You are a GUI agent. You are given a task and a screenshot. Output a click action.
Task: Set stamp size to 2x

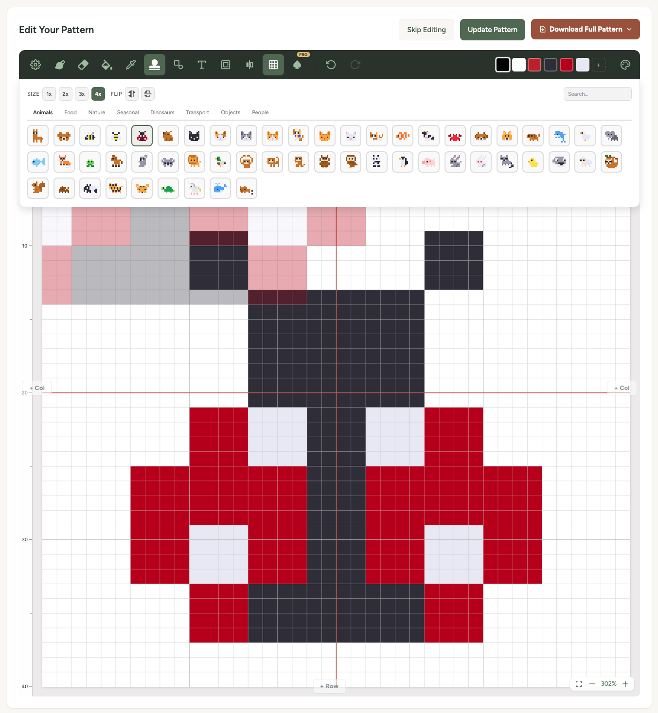pyautogui.click(x=66, y=94)
